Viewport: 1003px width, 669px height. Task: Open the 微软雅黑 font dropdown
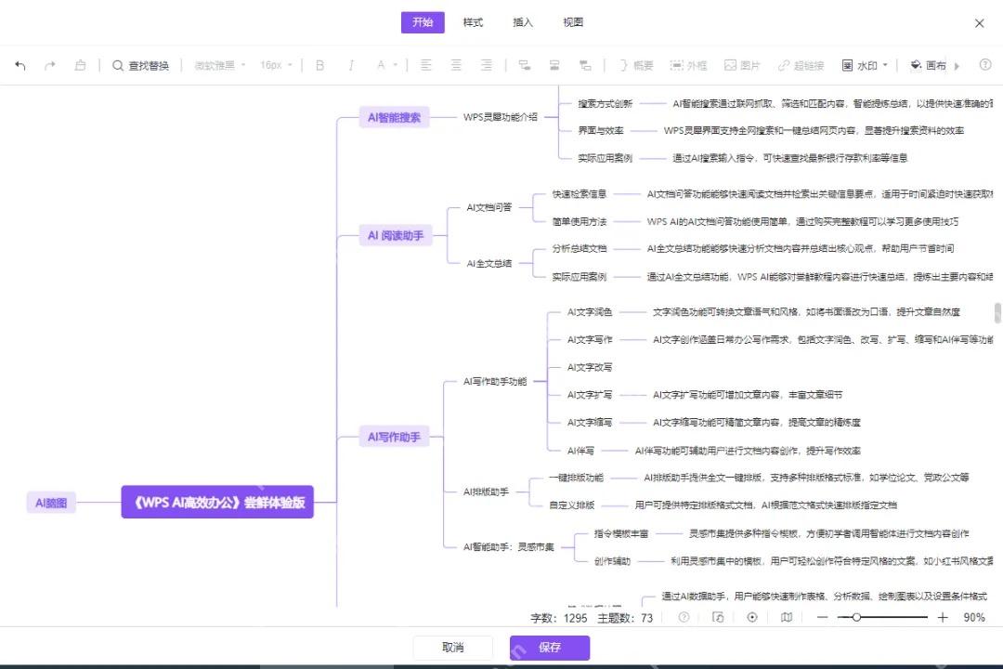click(x=220, y=65)
